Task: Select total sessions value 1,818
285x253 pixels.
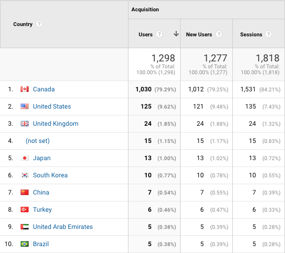Action: [x=268, y=58]
